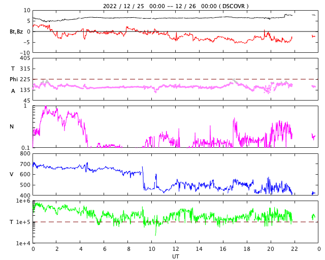The height and width of the screenshot is (260, 325).
Task: Click the '1e+4' temperature tick label
Action: coord(23,243)
